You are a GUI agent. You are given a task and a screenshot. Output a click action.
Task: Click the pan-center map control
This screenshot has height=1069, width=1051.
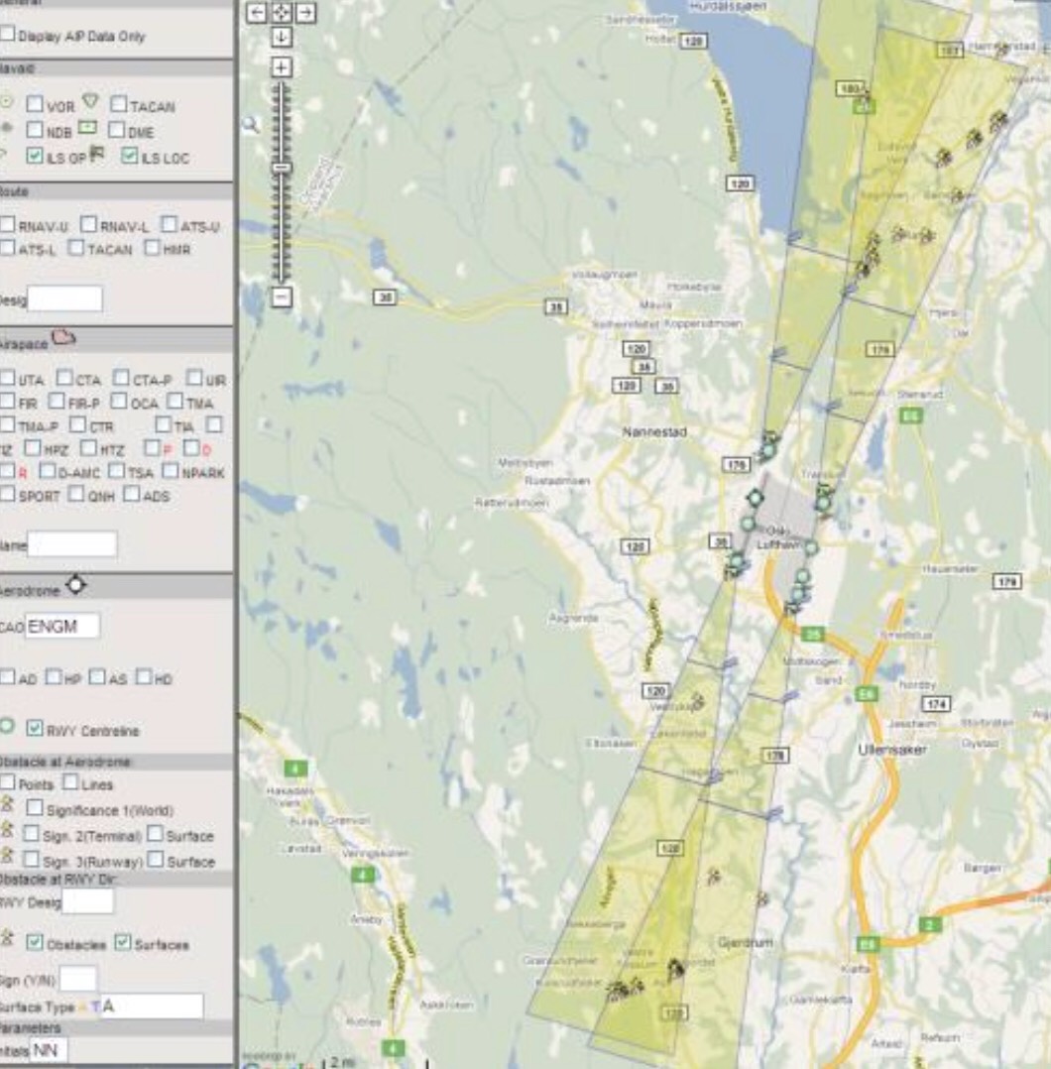[281, 12]
